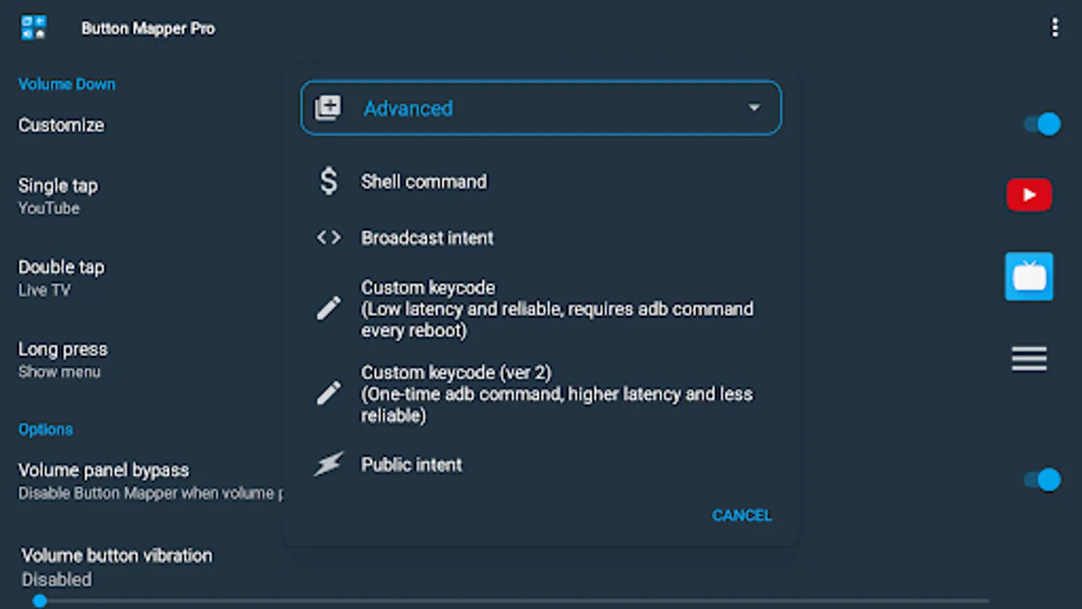
Task: Select the Shell command dollar icon
Action: tap(328, 181)
